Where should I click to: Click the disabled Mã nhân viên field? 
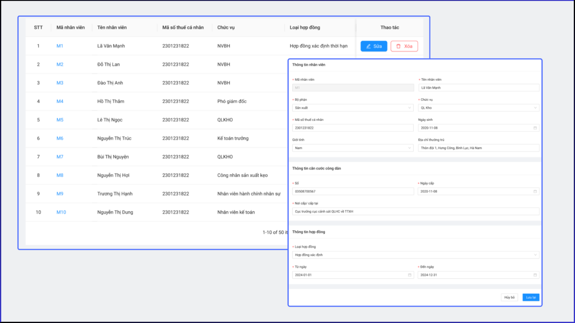click(353, 88)
